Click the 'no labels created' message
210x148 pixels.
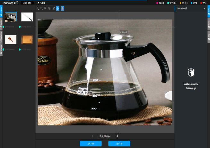(191, 86)
